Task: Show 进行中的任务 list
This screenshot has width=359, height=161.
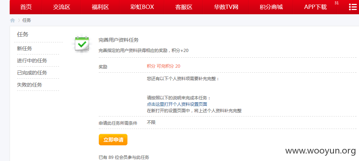Action: tap(32, 61)
